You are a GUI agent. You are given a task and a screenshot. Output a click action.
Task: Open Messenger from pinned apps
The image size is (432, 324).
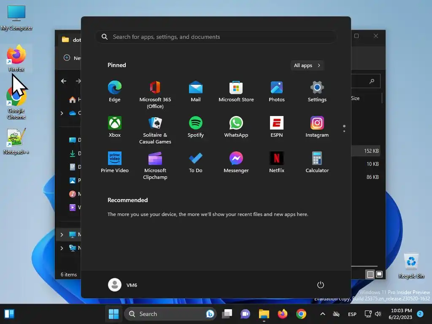click(236, 162)
